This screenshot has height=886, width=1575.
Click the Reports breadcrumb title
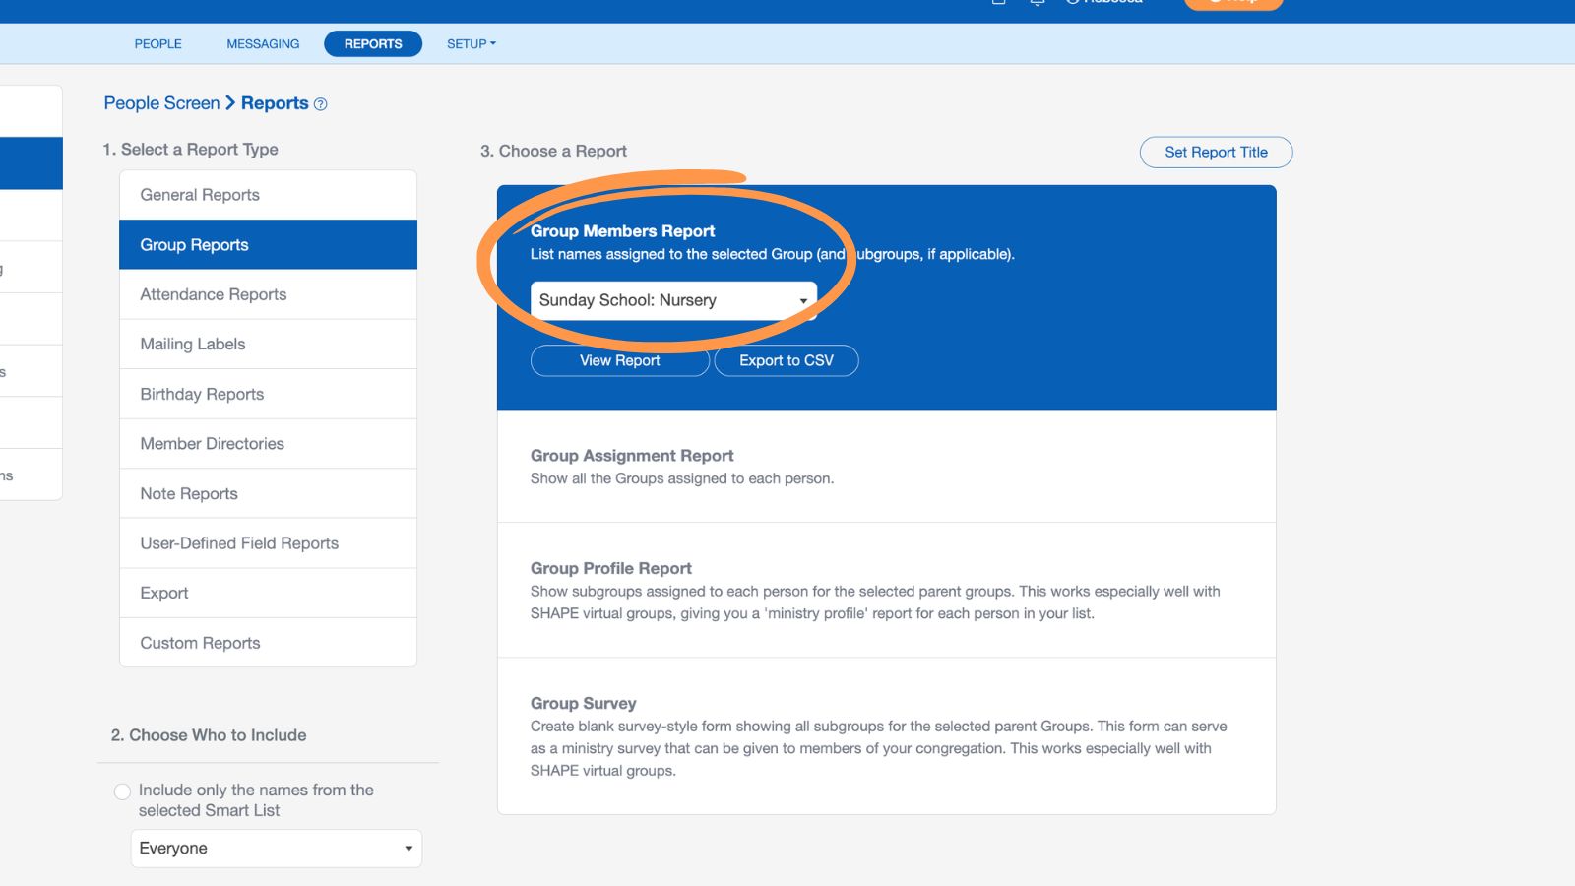[275, 103]
